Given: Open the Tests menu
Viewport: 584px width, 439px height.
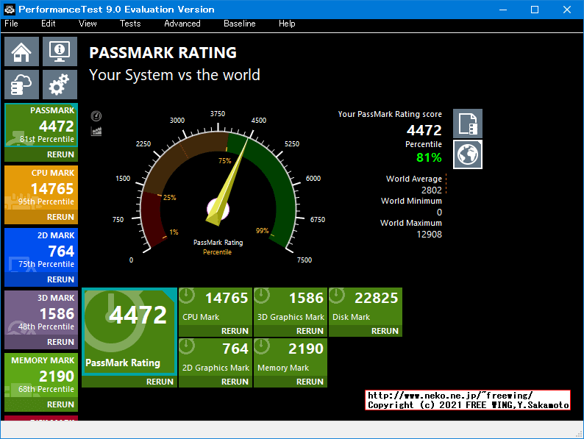Looking at the screenshot, I should pyautogui.click(x=130, y=24).
